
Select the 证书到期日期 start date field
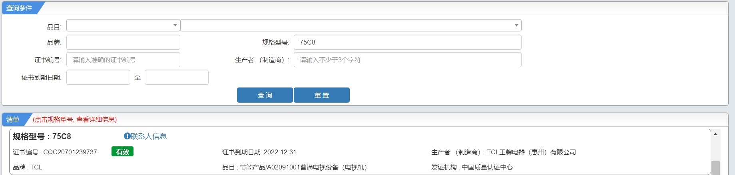tap(98, 77)
